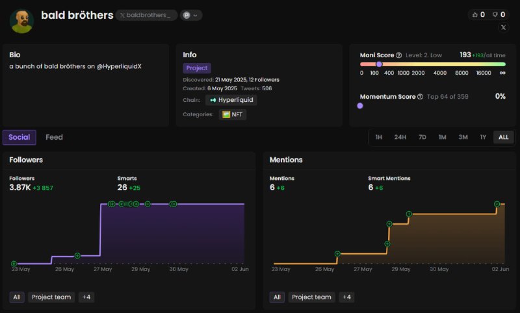Select the 7D time range
The width and height of the screenshot is (520, 313).
pos(422,137)
